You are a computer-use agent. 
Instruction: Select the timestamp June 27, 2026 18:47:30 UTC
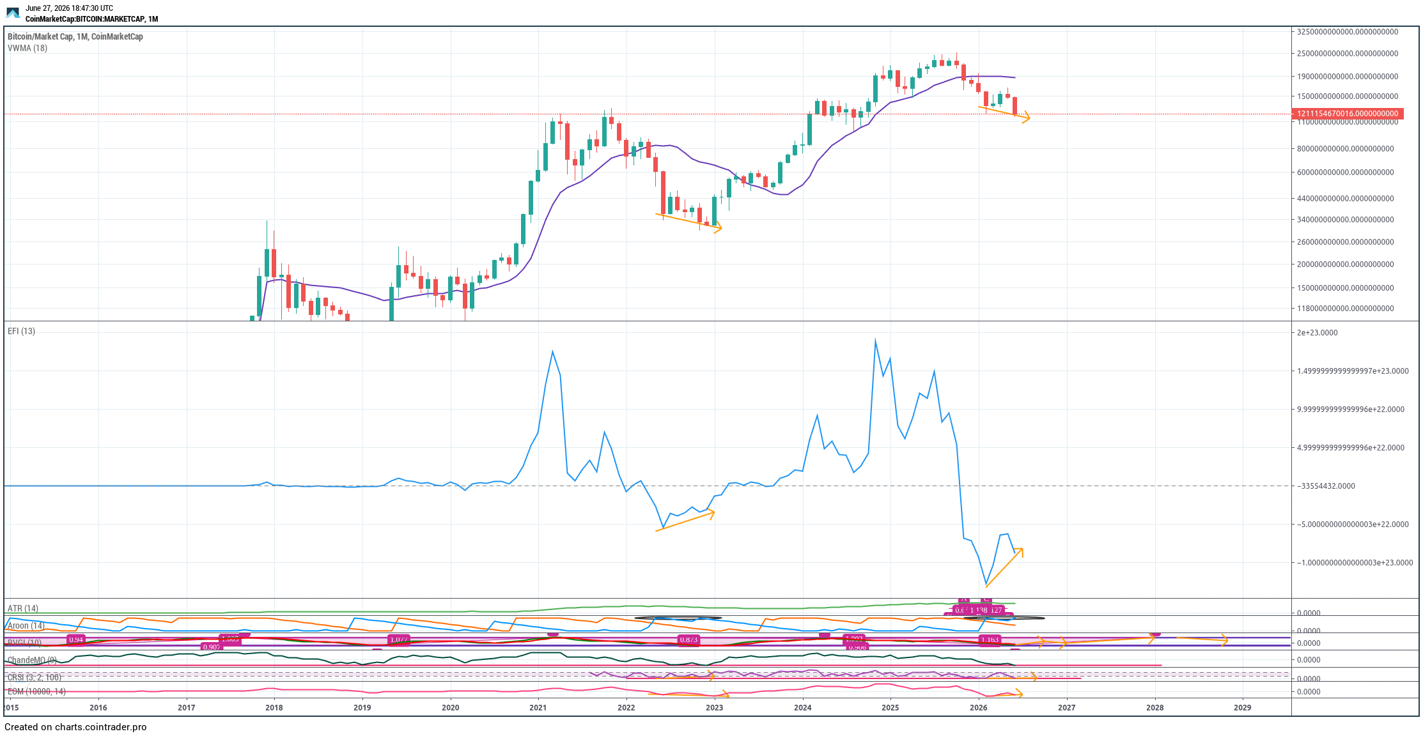point(69,8)
